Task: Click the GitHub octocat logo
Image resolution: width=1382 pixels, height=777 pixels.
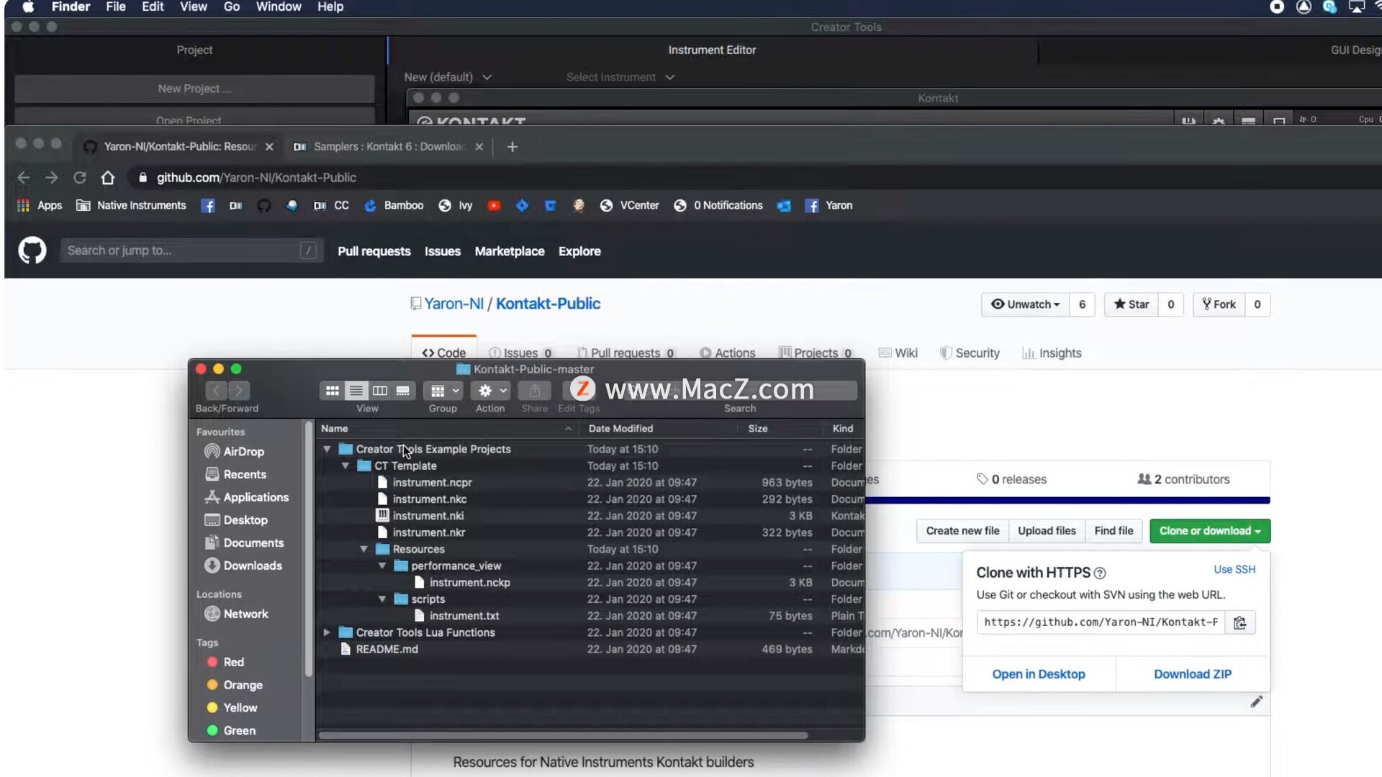Action: (x=32, y=250)
